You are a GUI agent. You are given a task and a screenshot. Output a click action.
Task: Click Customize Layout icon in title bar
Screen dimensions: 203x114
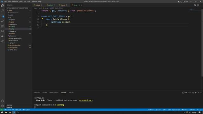(x=187, y=2)
